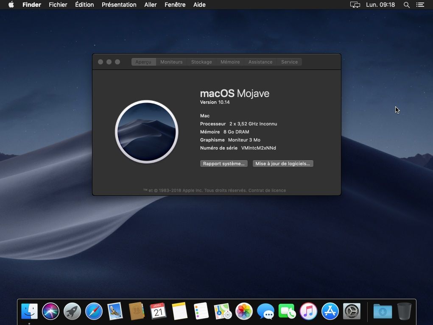433x325 pixels.
Task: Click Mise à jour de logiciels button
Action: click(x=283, y=164)
